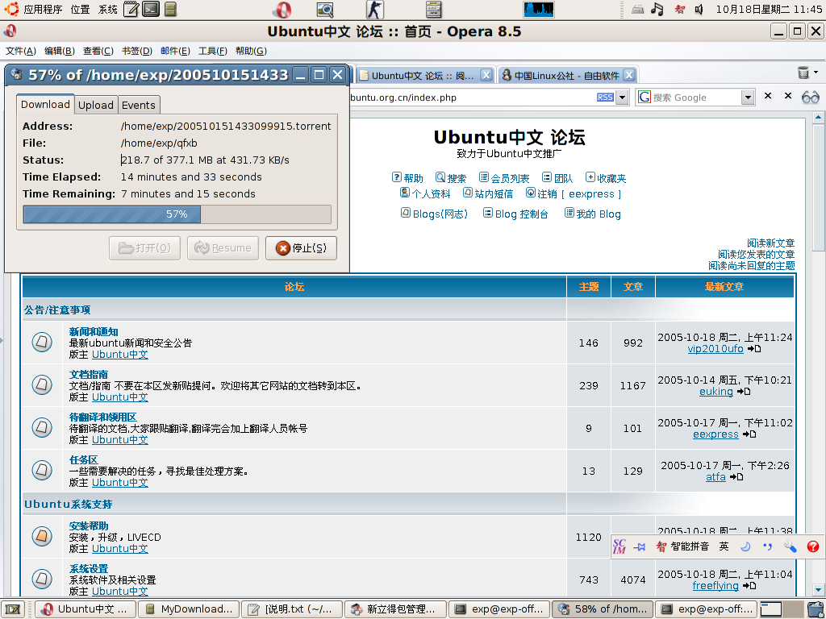This screenshot has height=619, width=826.
Task: Open the forum 搜索 link
Action: (451, 178)
